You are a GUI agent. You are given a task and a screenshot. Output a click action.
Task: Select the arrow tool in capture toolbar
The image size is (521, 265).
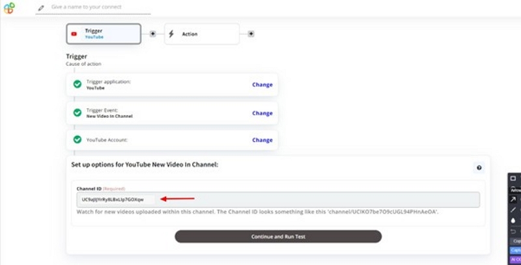click(513, 199)
